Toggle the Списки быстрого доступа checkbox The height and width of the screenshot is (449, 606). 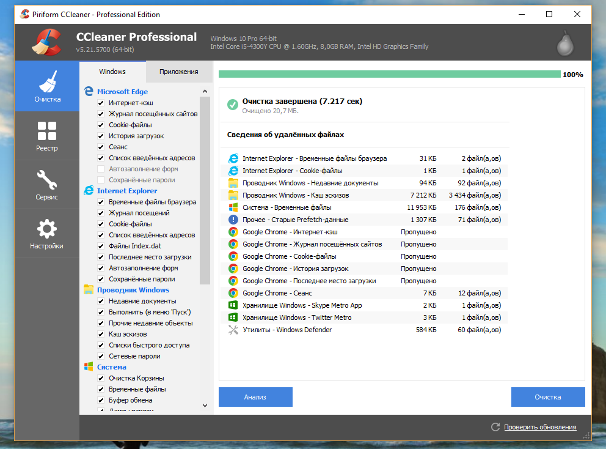[101, 345]
